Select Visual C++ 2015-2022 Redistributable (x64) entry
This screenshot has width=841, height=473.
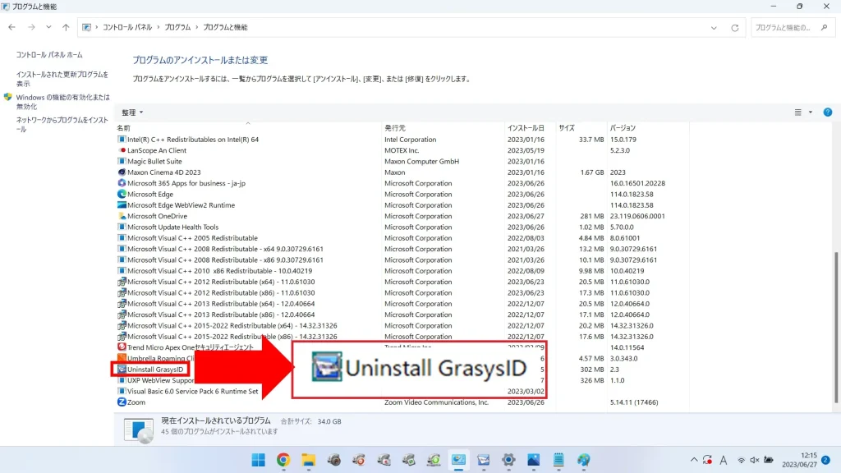click(x=232, y=325)
